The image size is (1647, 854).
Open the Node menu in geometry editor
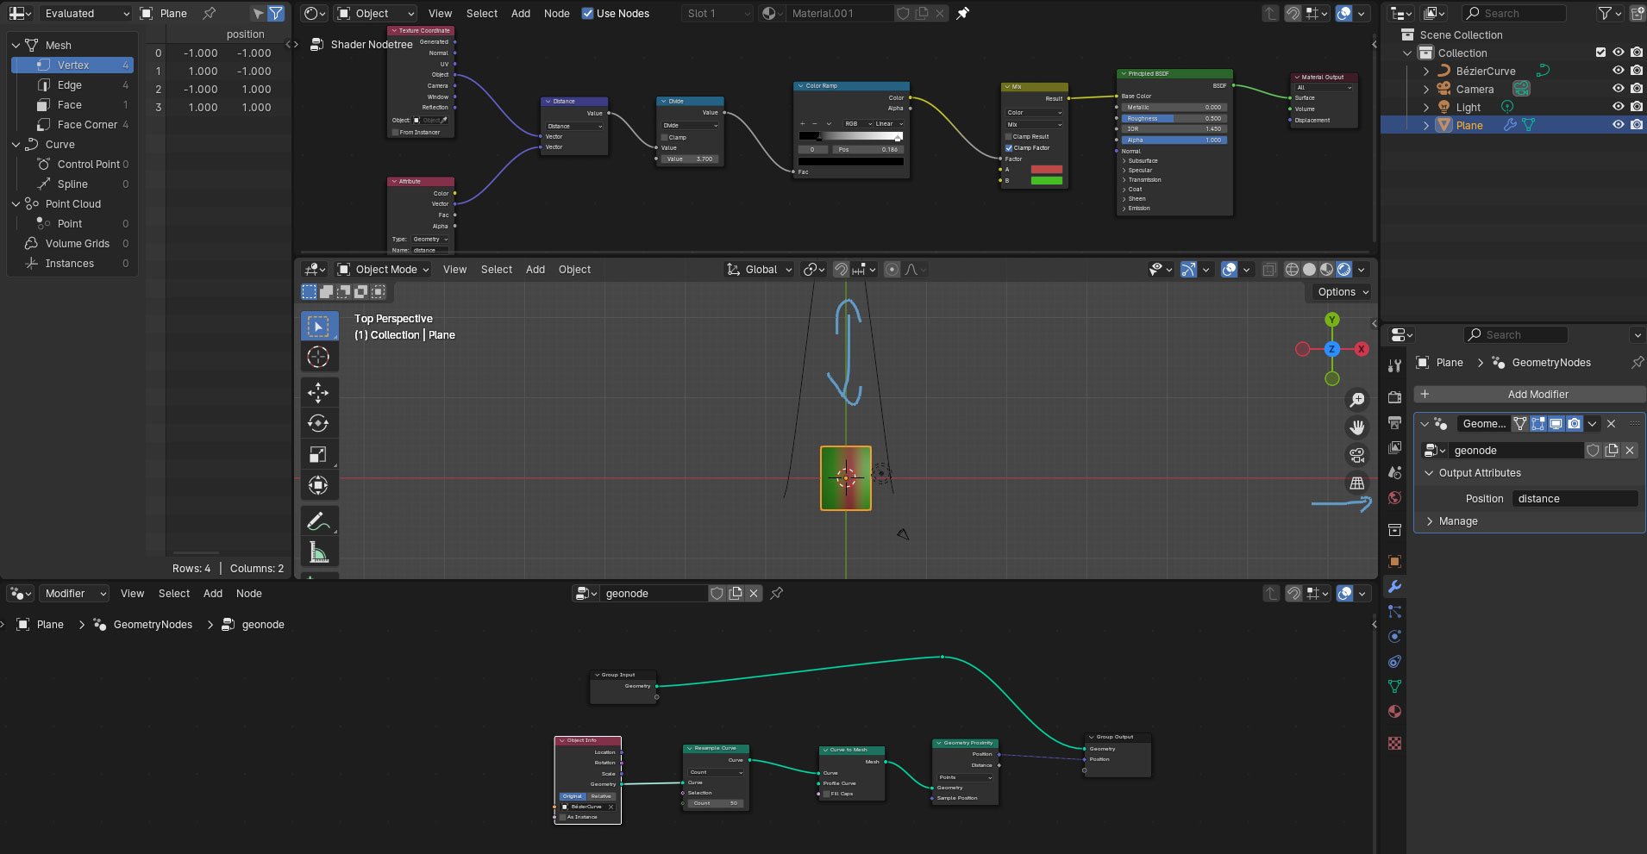click(249, 594)
